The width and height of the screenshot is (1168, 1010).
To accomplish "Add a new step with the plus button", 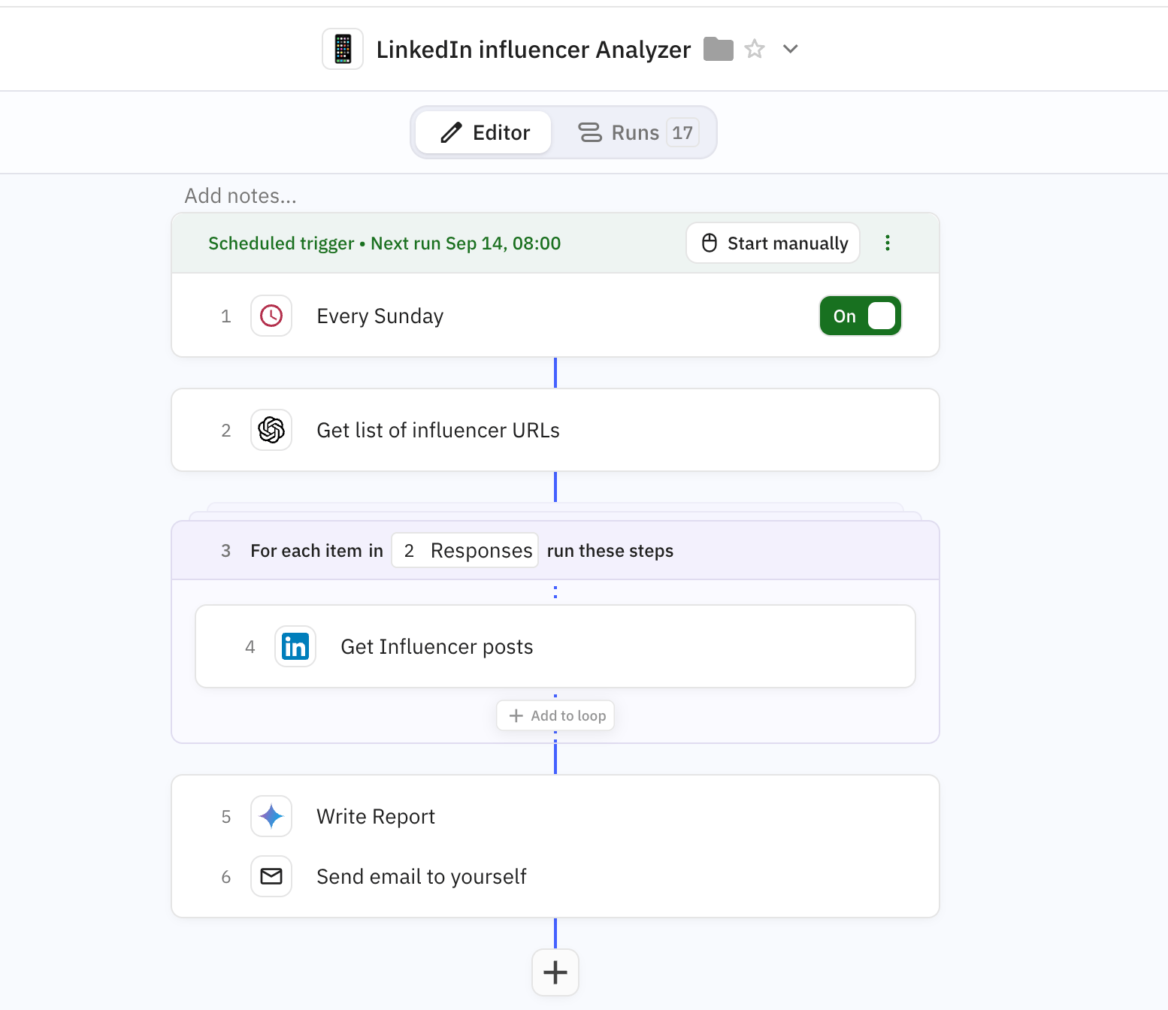I will coord(555,972).
